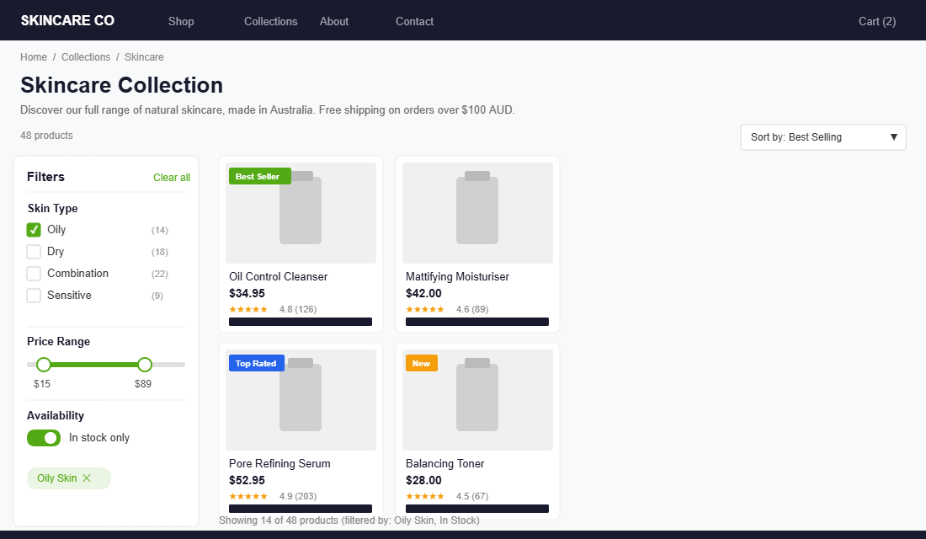Go to Home via the breadcrumb
Screen dimensions: 926x539
pyautogui.click(x=34, y=56)
